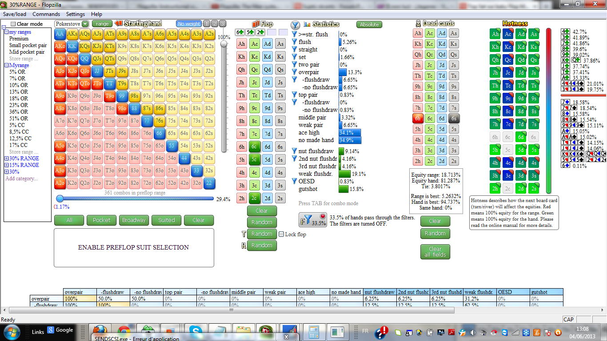The height and width of the screenshot is (341, 607).
Task: Click weight preset button 2
Action: [x=215, y=24]
